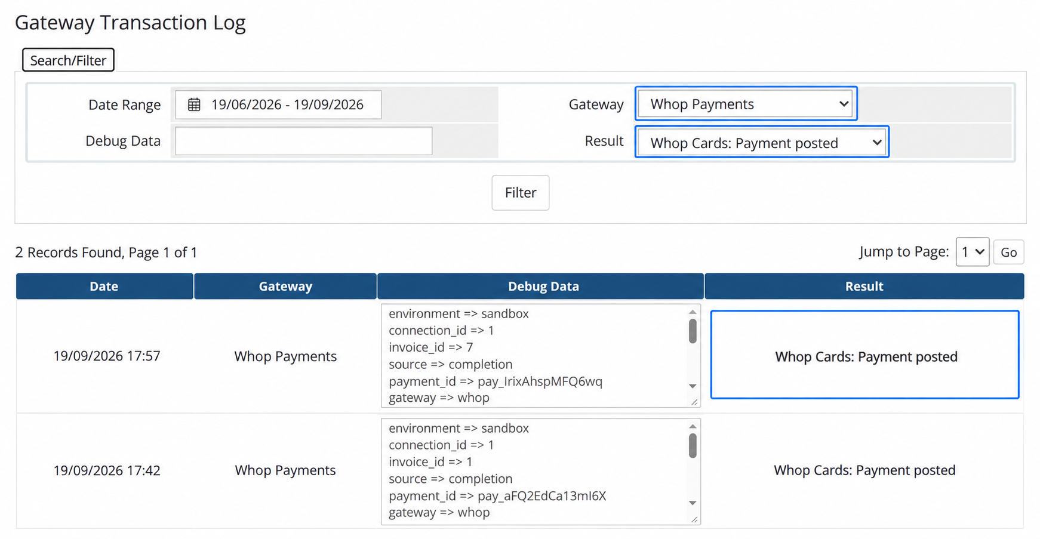
Task: Click the scroll up arrow in the 17:57 debug box
Action: [x=693, y=312]
